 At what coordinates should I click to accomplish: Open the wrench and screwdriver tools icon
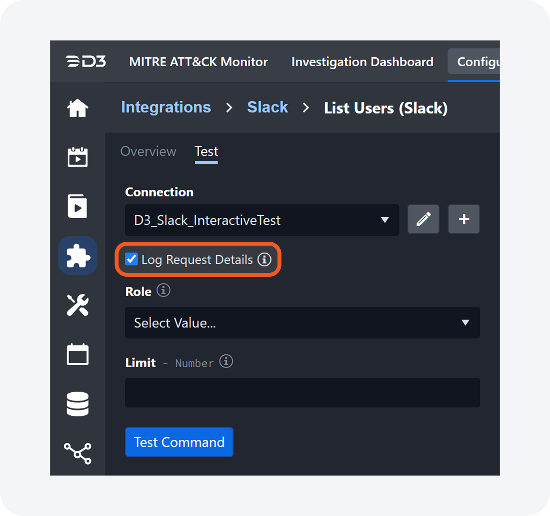[77, 305]
